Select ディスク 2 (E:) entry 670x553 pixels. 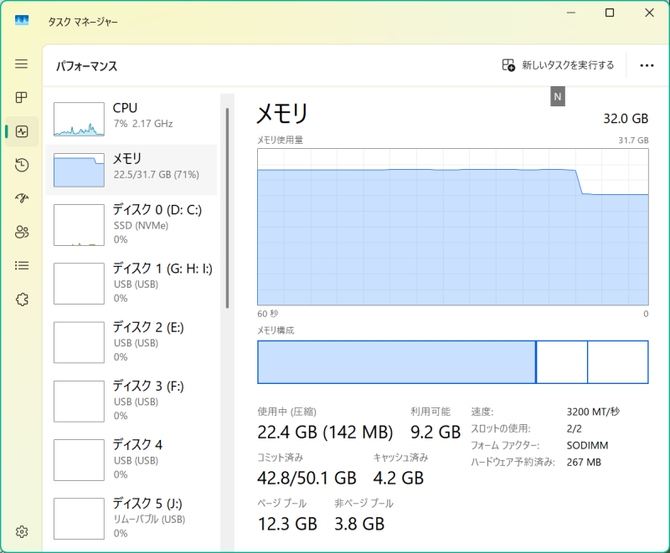pyautogui.click(x=131, y=342)
